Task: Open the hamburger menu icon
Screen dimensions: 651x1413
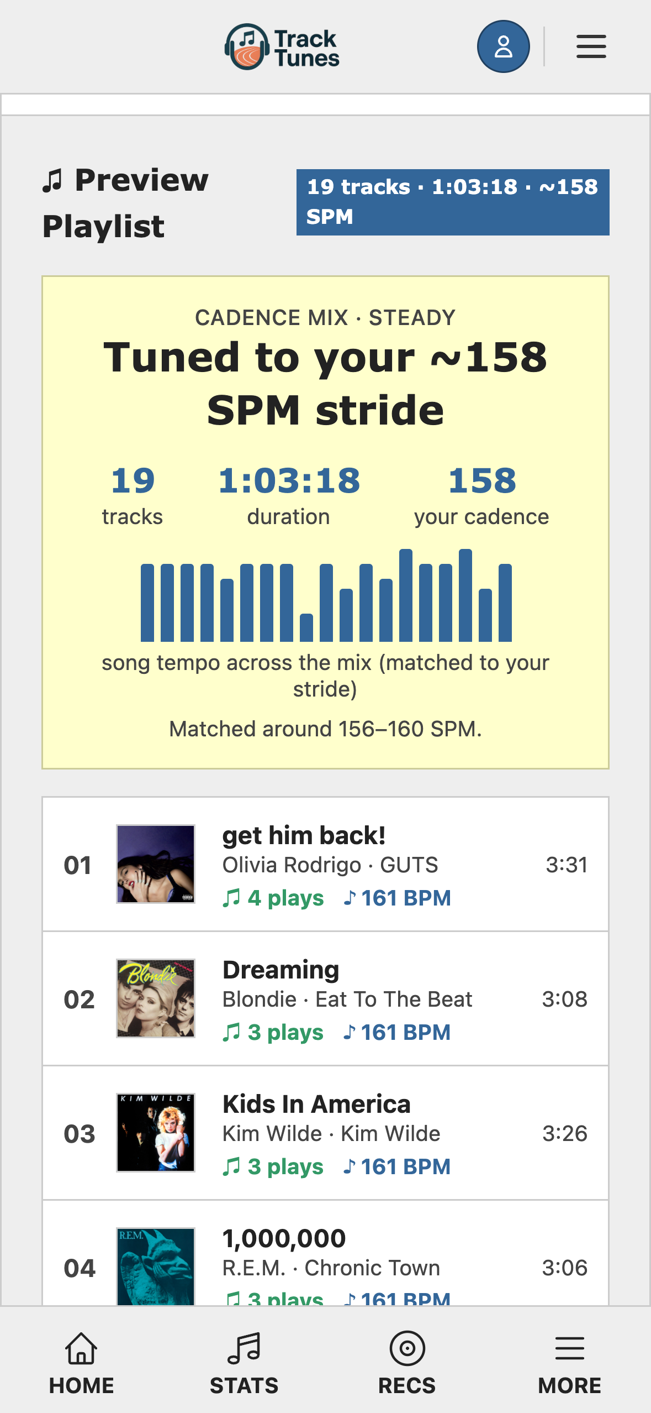Action: click(591, 46)
